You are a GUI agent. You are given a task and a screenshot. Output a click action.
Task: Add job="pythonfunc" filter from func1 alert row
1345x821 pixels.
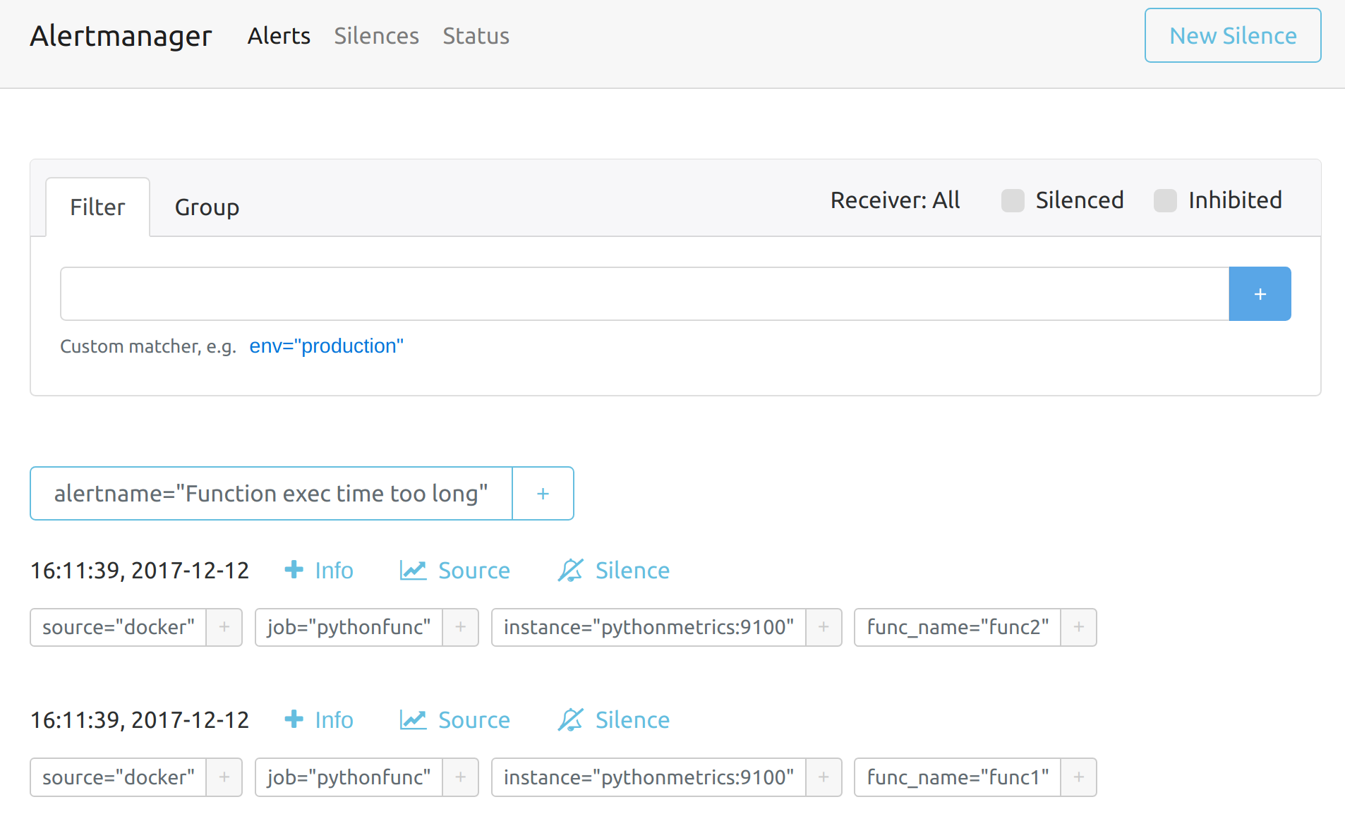point(461,777)
